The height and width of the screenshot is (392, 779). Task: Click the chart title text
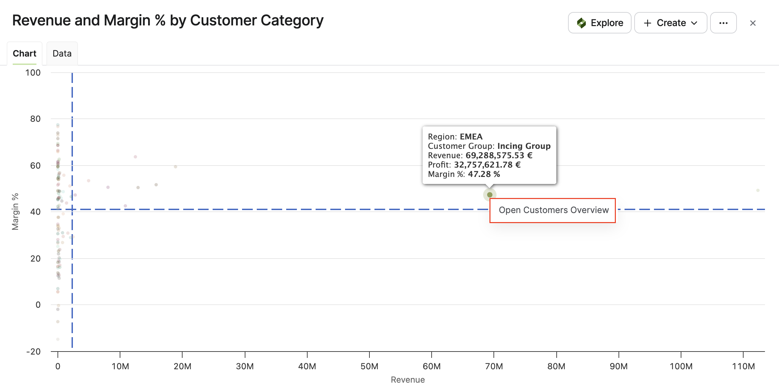tap(168, 20)
